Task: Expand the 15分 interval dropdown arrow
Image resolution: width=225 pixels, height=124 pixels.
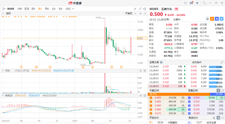Action: 73,9
